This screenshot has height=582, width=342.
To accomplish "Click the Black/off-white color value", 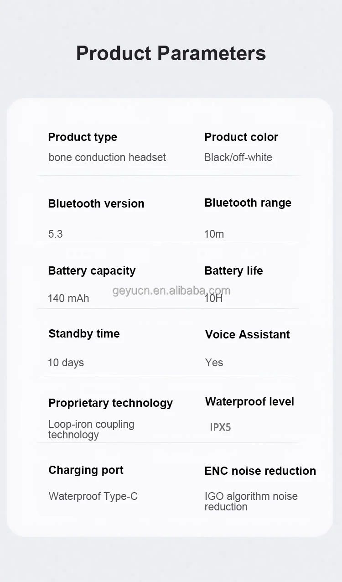I will pos(238,158).
